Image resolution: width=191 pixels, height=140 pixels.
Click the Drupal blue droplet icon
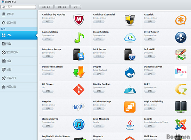(130, 72)
